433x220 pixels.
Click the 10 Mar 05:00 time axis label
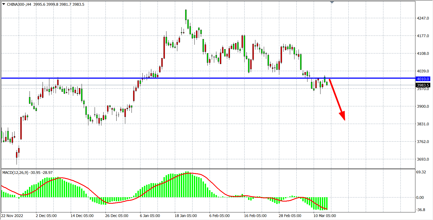tap(325, 216)
